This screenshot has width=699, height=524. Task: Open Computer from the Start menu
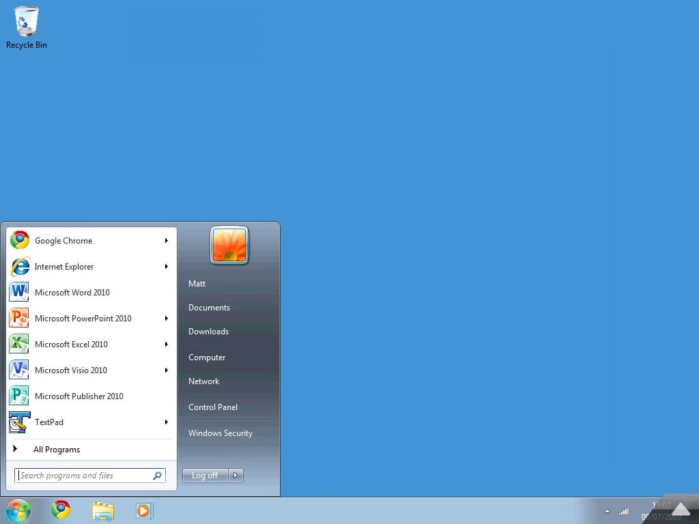207,358
